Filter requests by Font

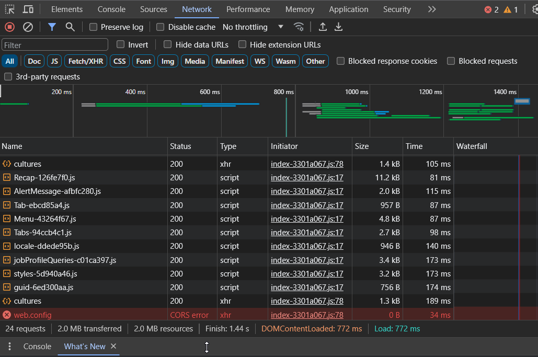143,61
